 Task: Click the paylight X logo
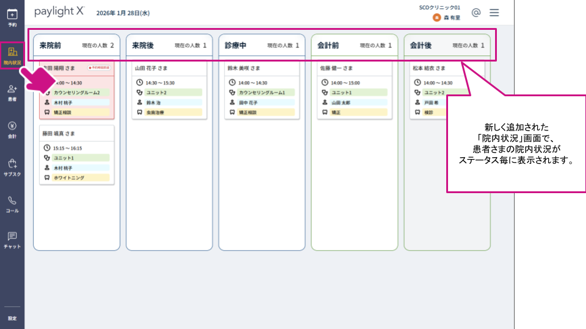point(59,12)
